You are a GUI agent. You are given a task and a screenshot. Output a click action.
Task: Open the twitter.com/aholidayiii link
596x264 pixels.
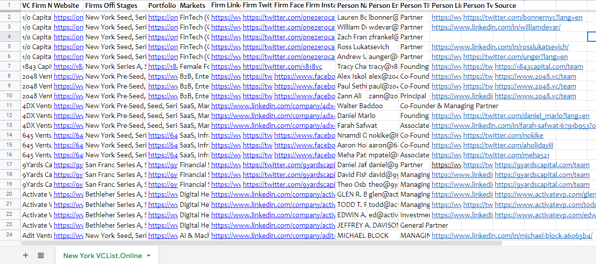point(508,145)
